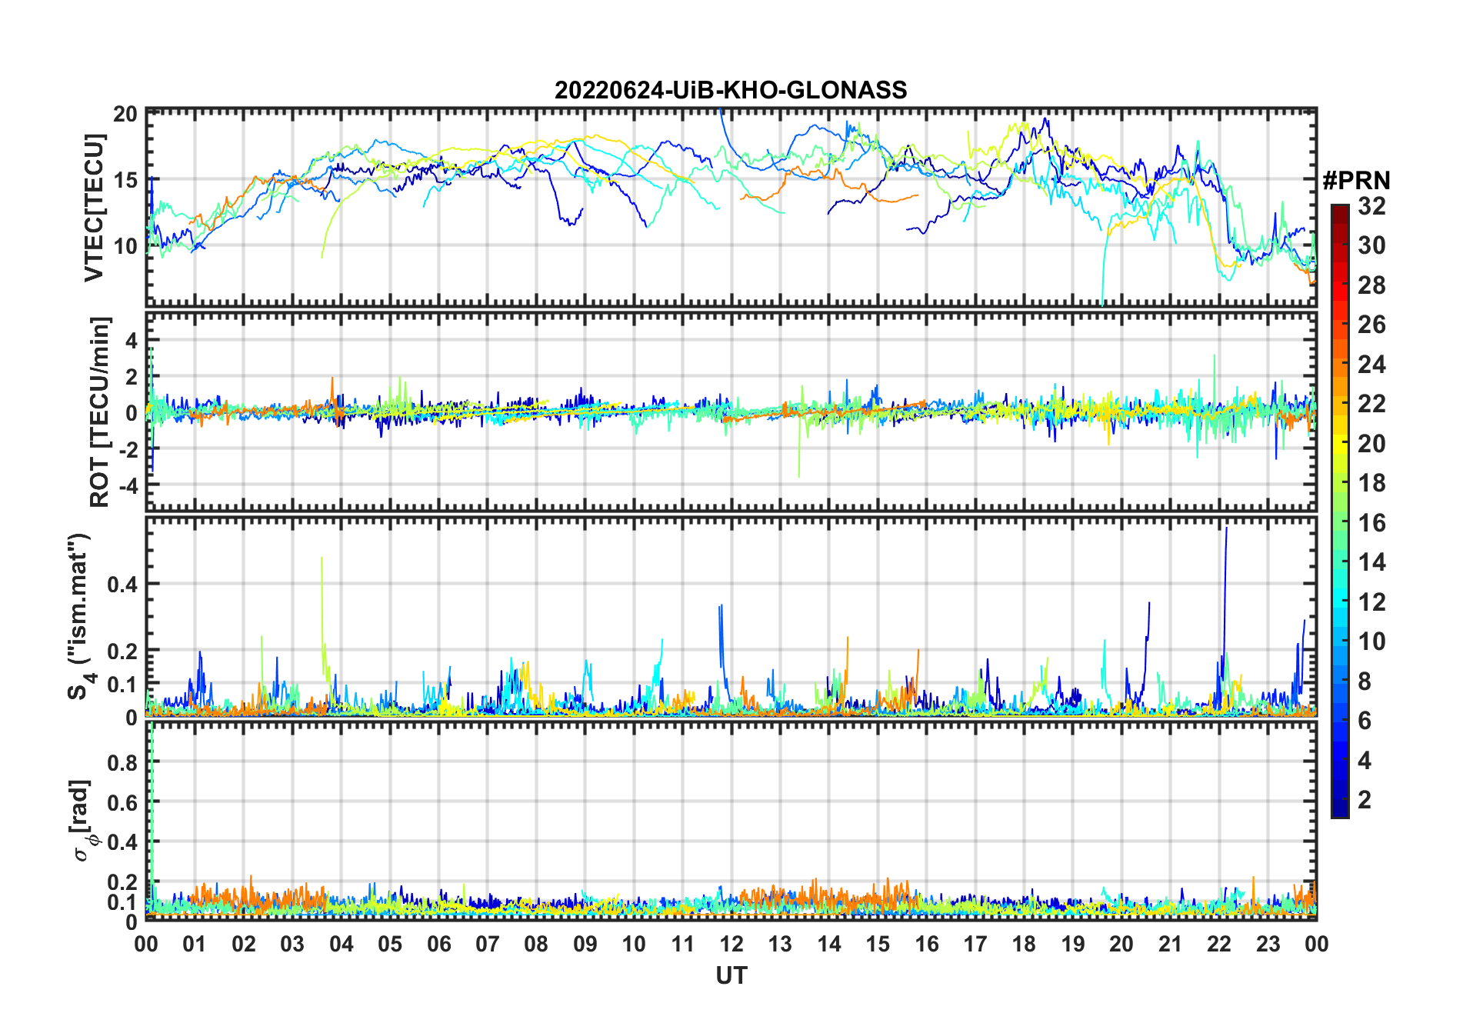This screenshot has width=1463, height=1023.
Task: Click UT axis tick label 01
Action: [195, 944]
